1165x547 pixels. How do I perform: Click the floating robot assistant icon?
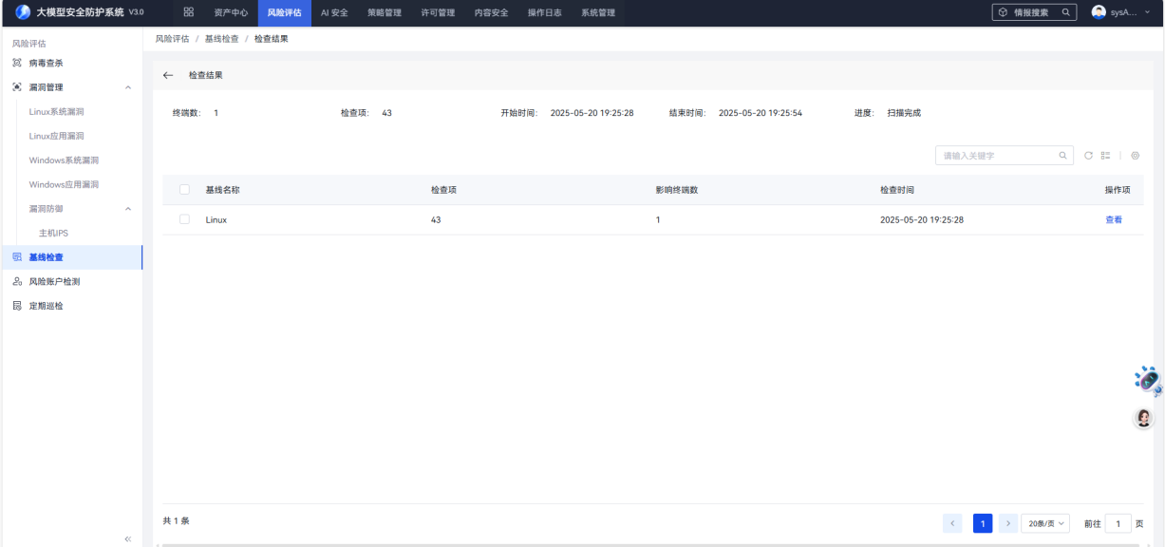[x=1147, y=380]
